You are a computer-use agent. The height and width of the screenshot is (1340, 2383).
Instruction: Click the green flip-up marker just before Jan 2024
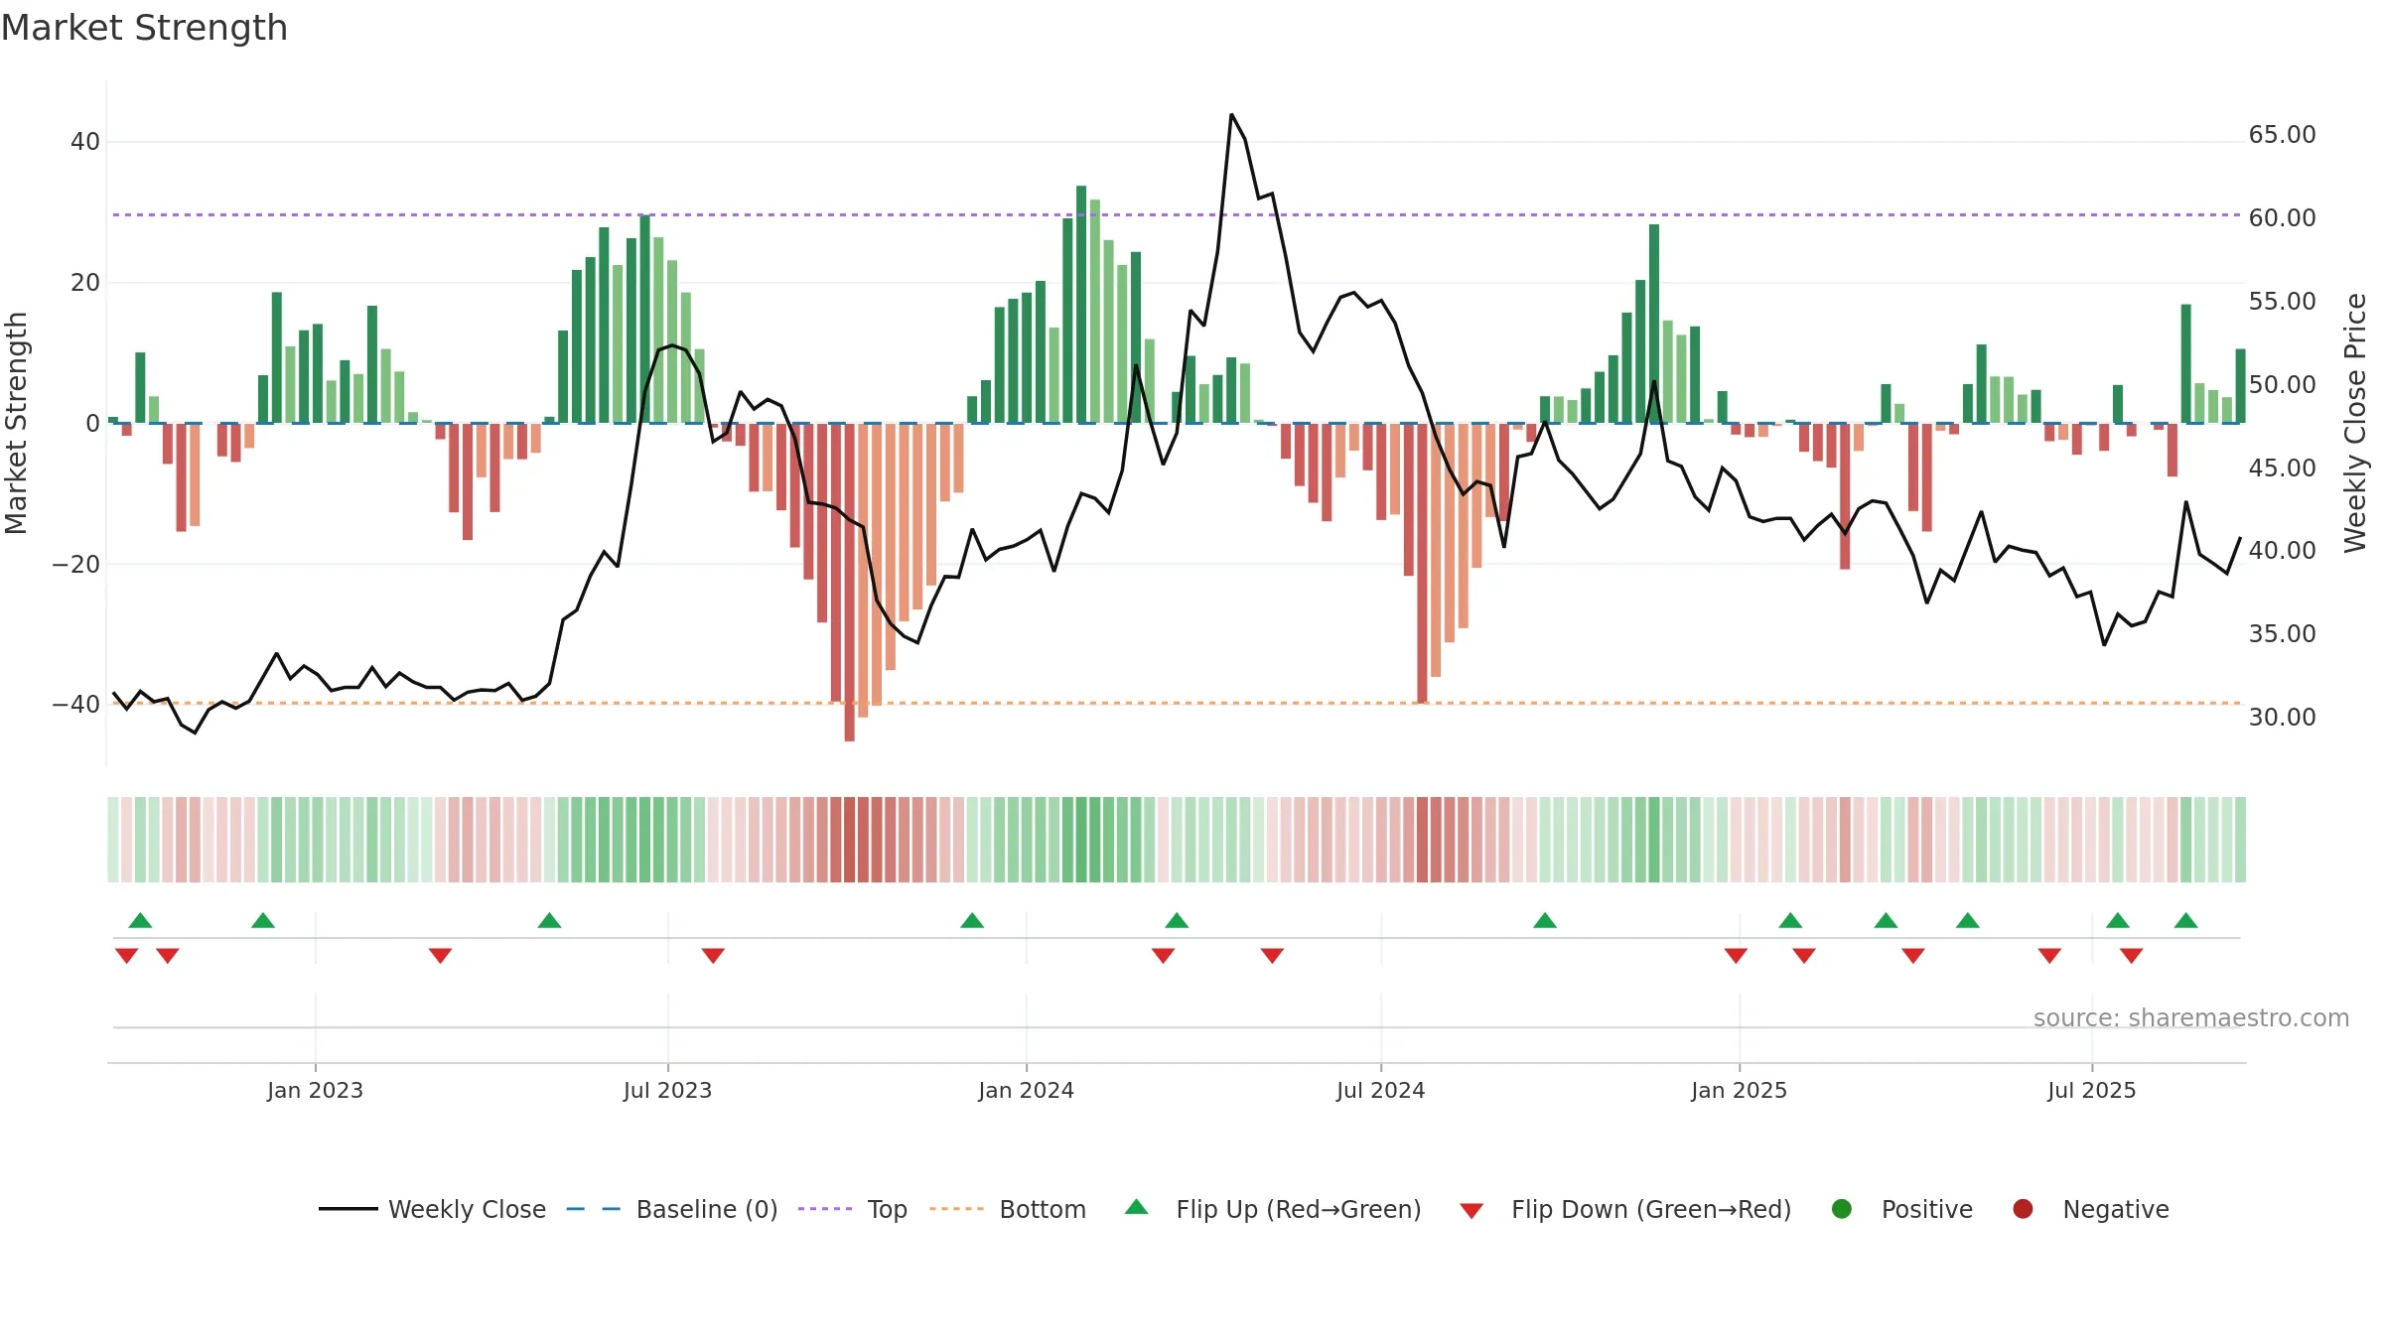pos(972,920)
